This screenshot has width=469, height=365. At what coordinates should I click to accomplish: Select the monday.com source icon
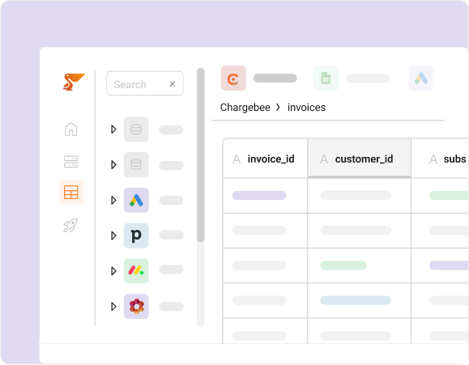coord(136,271)
